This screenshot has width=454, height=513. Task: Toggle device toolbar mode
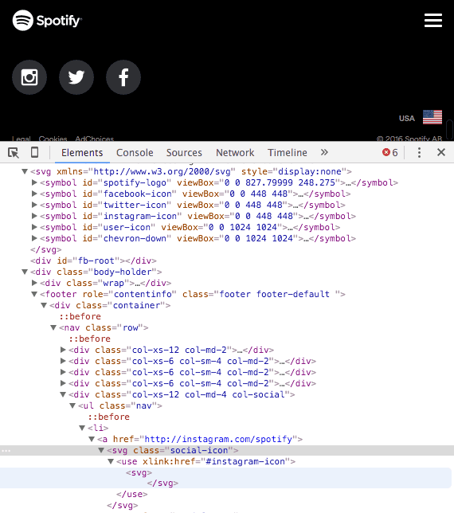[x=34, y=152]
